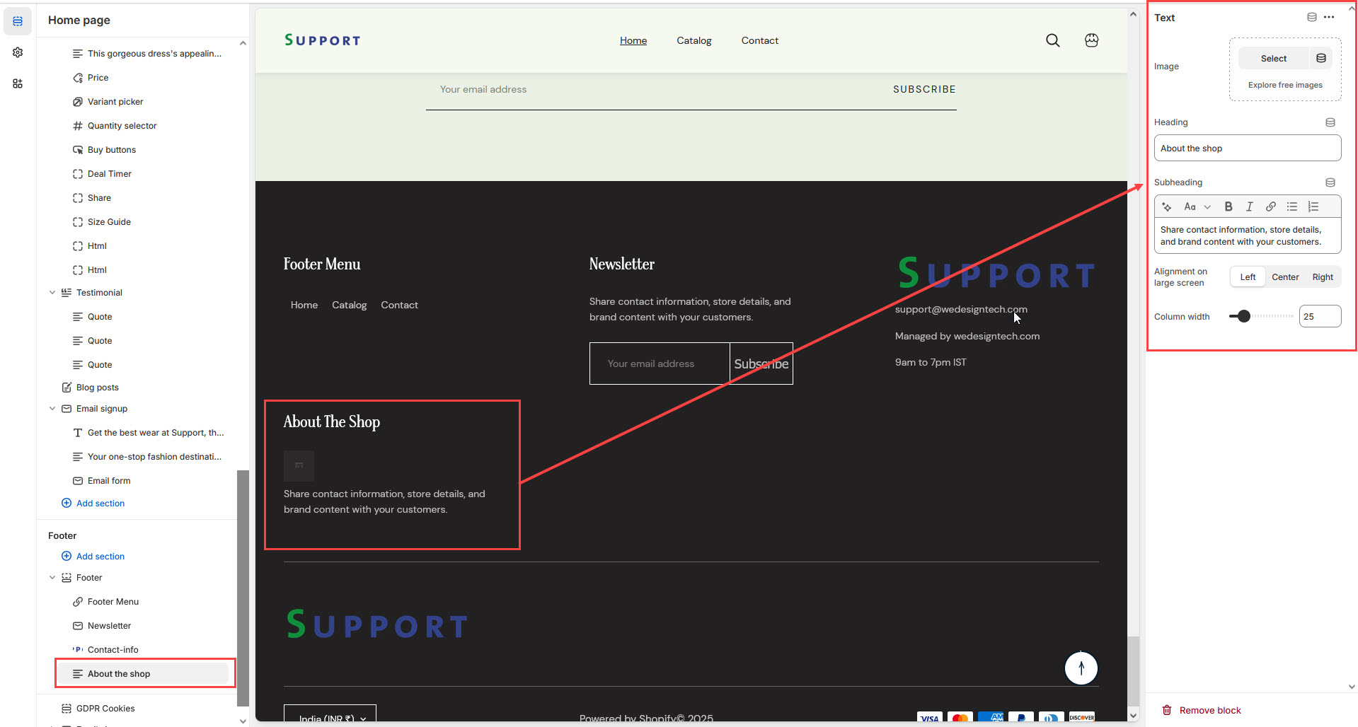Click the Column width slider handle
Image resolution: width=1358 pixels, height=727 pixels.
(1244, 316)
